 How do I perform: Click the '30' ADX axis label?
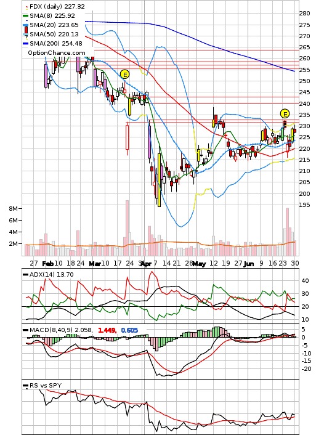tap(305, 294)
